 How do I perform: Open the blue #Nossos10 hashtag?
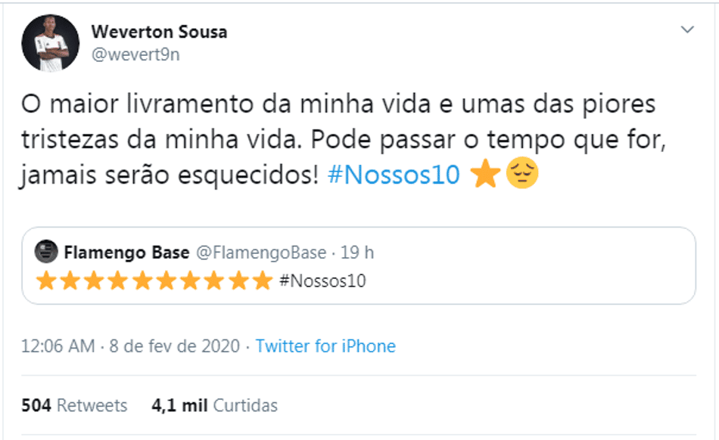click(394, 175)
